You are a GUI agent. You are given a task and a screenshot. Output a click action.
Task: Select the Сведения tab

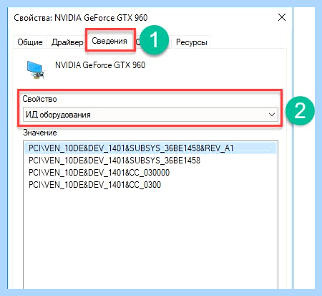point(109,41)
